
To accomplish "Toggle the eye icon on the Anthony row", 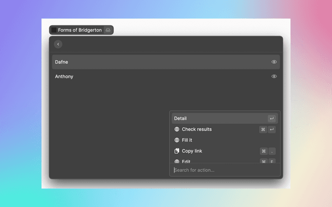I will point(274,77).
